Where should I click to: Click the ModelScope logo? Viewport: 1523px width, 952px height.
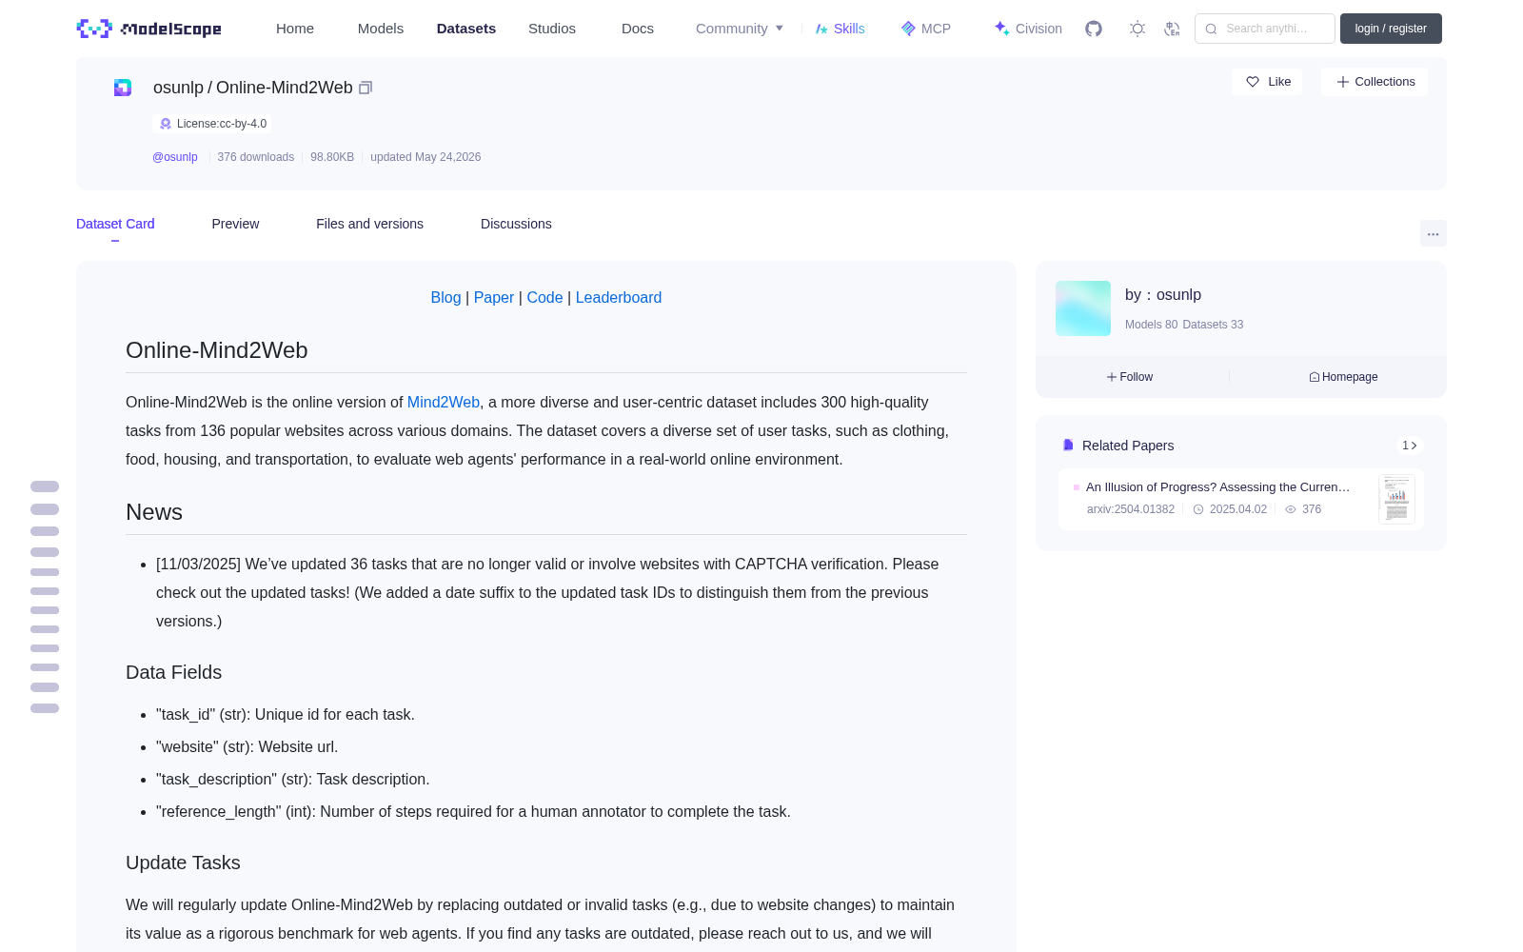[x=149, y=29]
